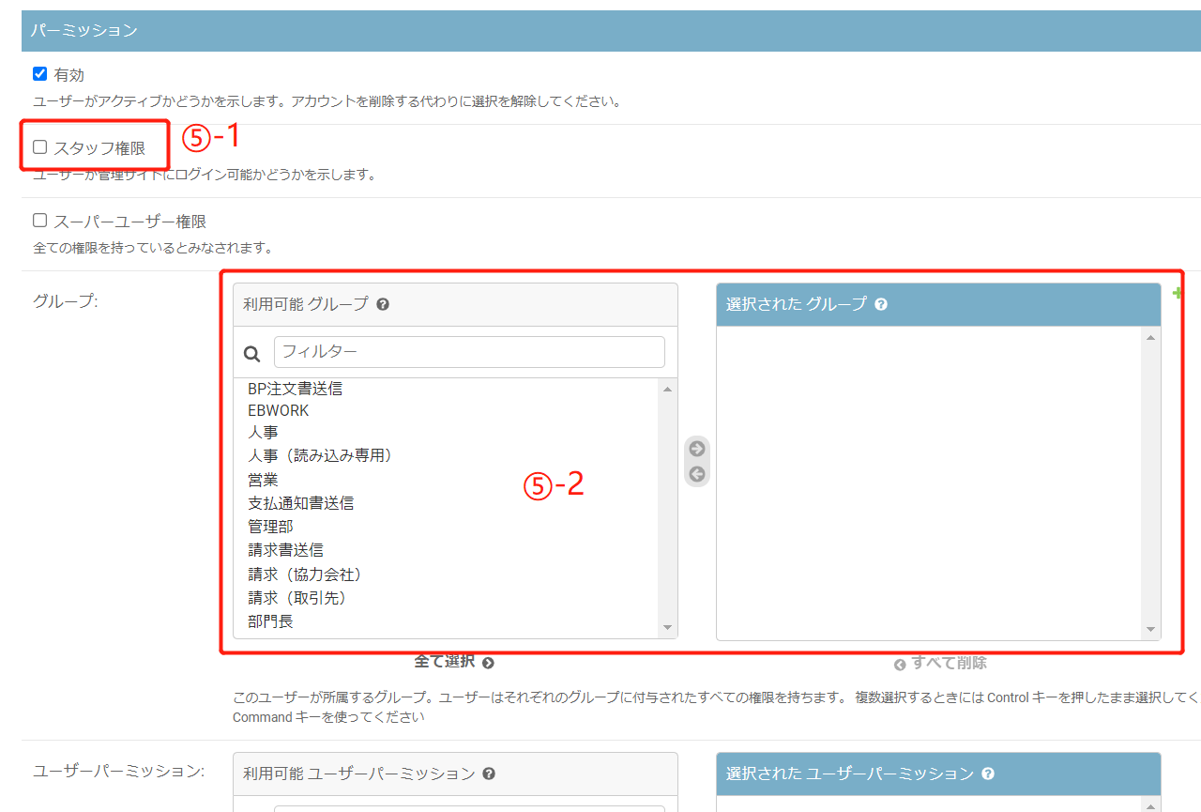Click the right arrow to add selected group

click(696, 449)
